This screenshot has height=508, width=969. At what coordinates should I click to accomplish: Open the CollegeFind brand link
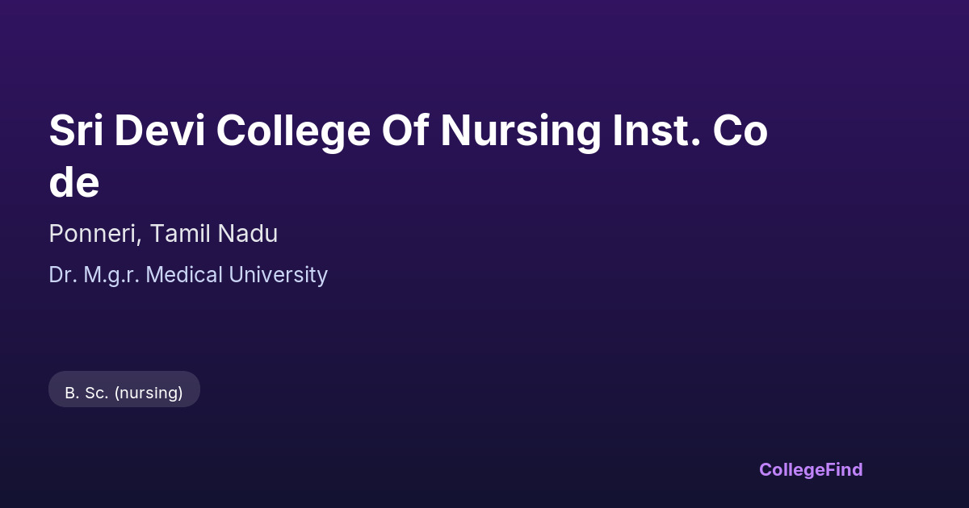(811, 469)
